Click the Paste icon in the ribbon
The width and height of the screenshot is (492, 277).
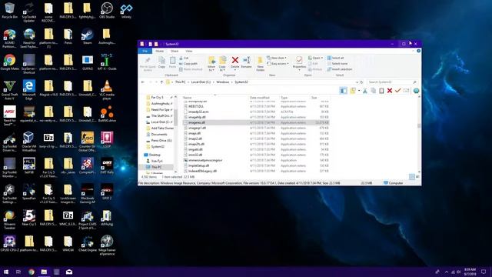pos(172,61)
